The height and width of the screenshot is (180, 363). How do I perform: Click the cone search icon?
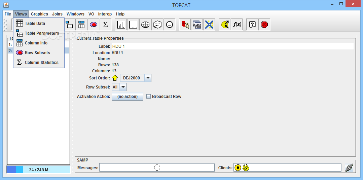(x=209, y=25)
